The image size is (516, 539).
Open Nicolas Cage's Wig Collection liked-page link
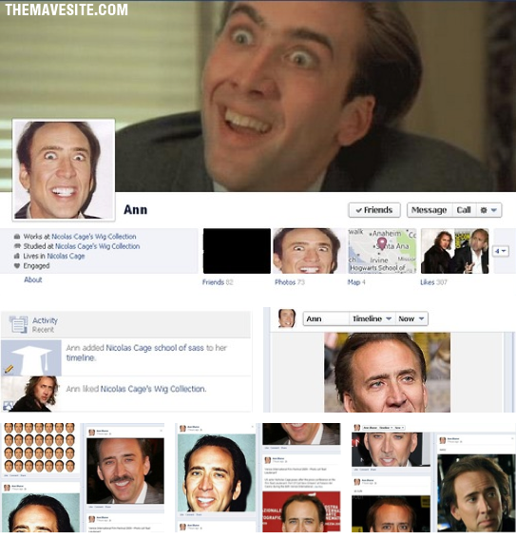(x=153, y=389)
